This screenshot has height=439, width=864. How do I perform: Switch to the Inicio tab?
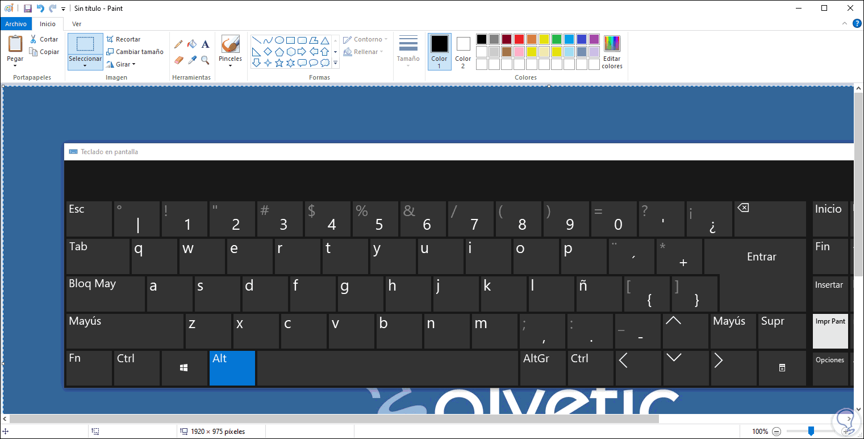(48, 24)
